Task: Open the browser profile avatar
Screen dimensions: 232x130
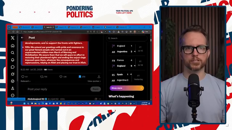Action: [135, 32]
